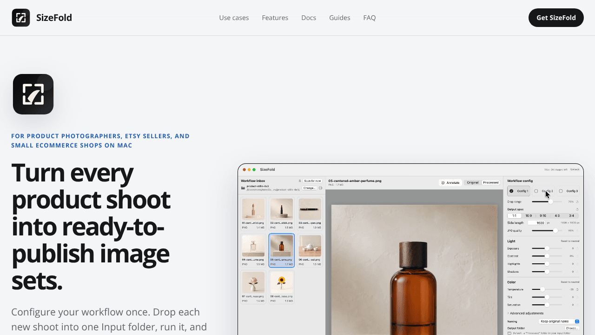
Task: Click the SizeFold brand name in header
Action: pos(54,18)
